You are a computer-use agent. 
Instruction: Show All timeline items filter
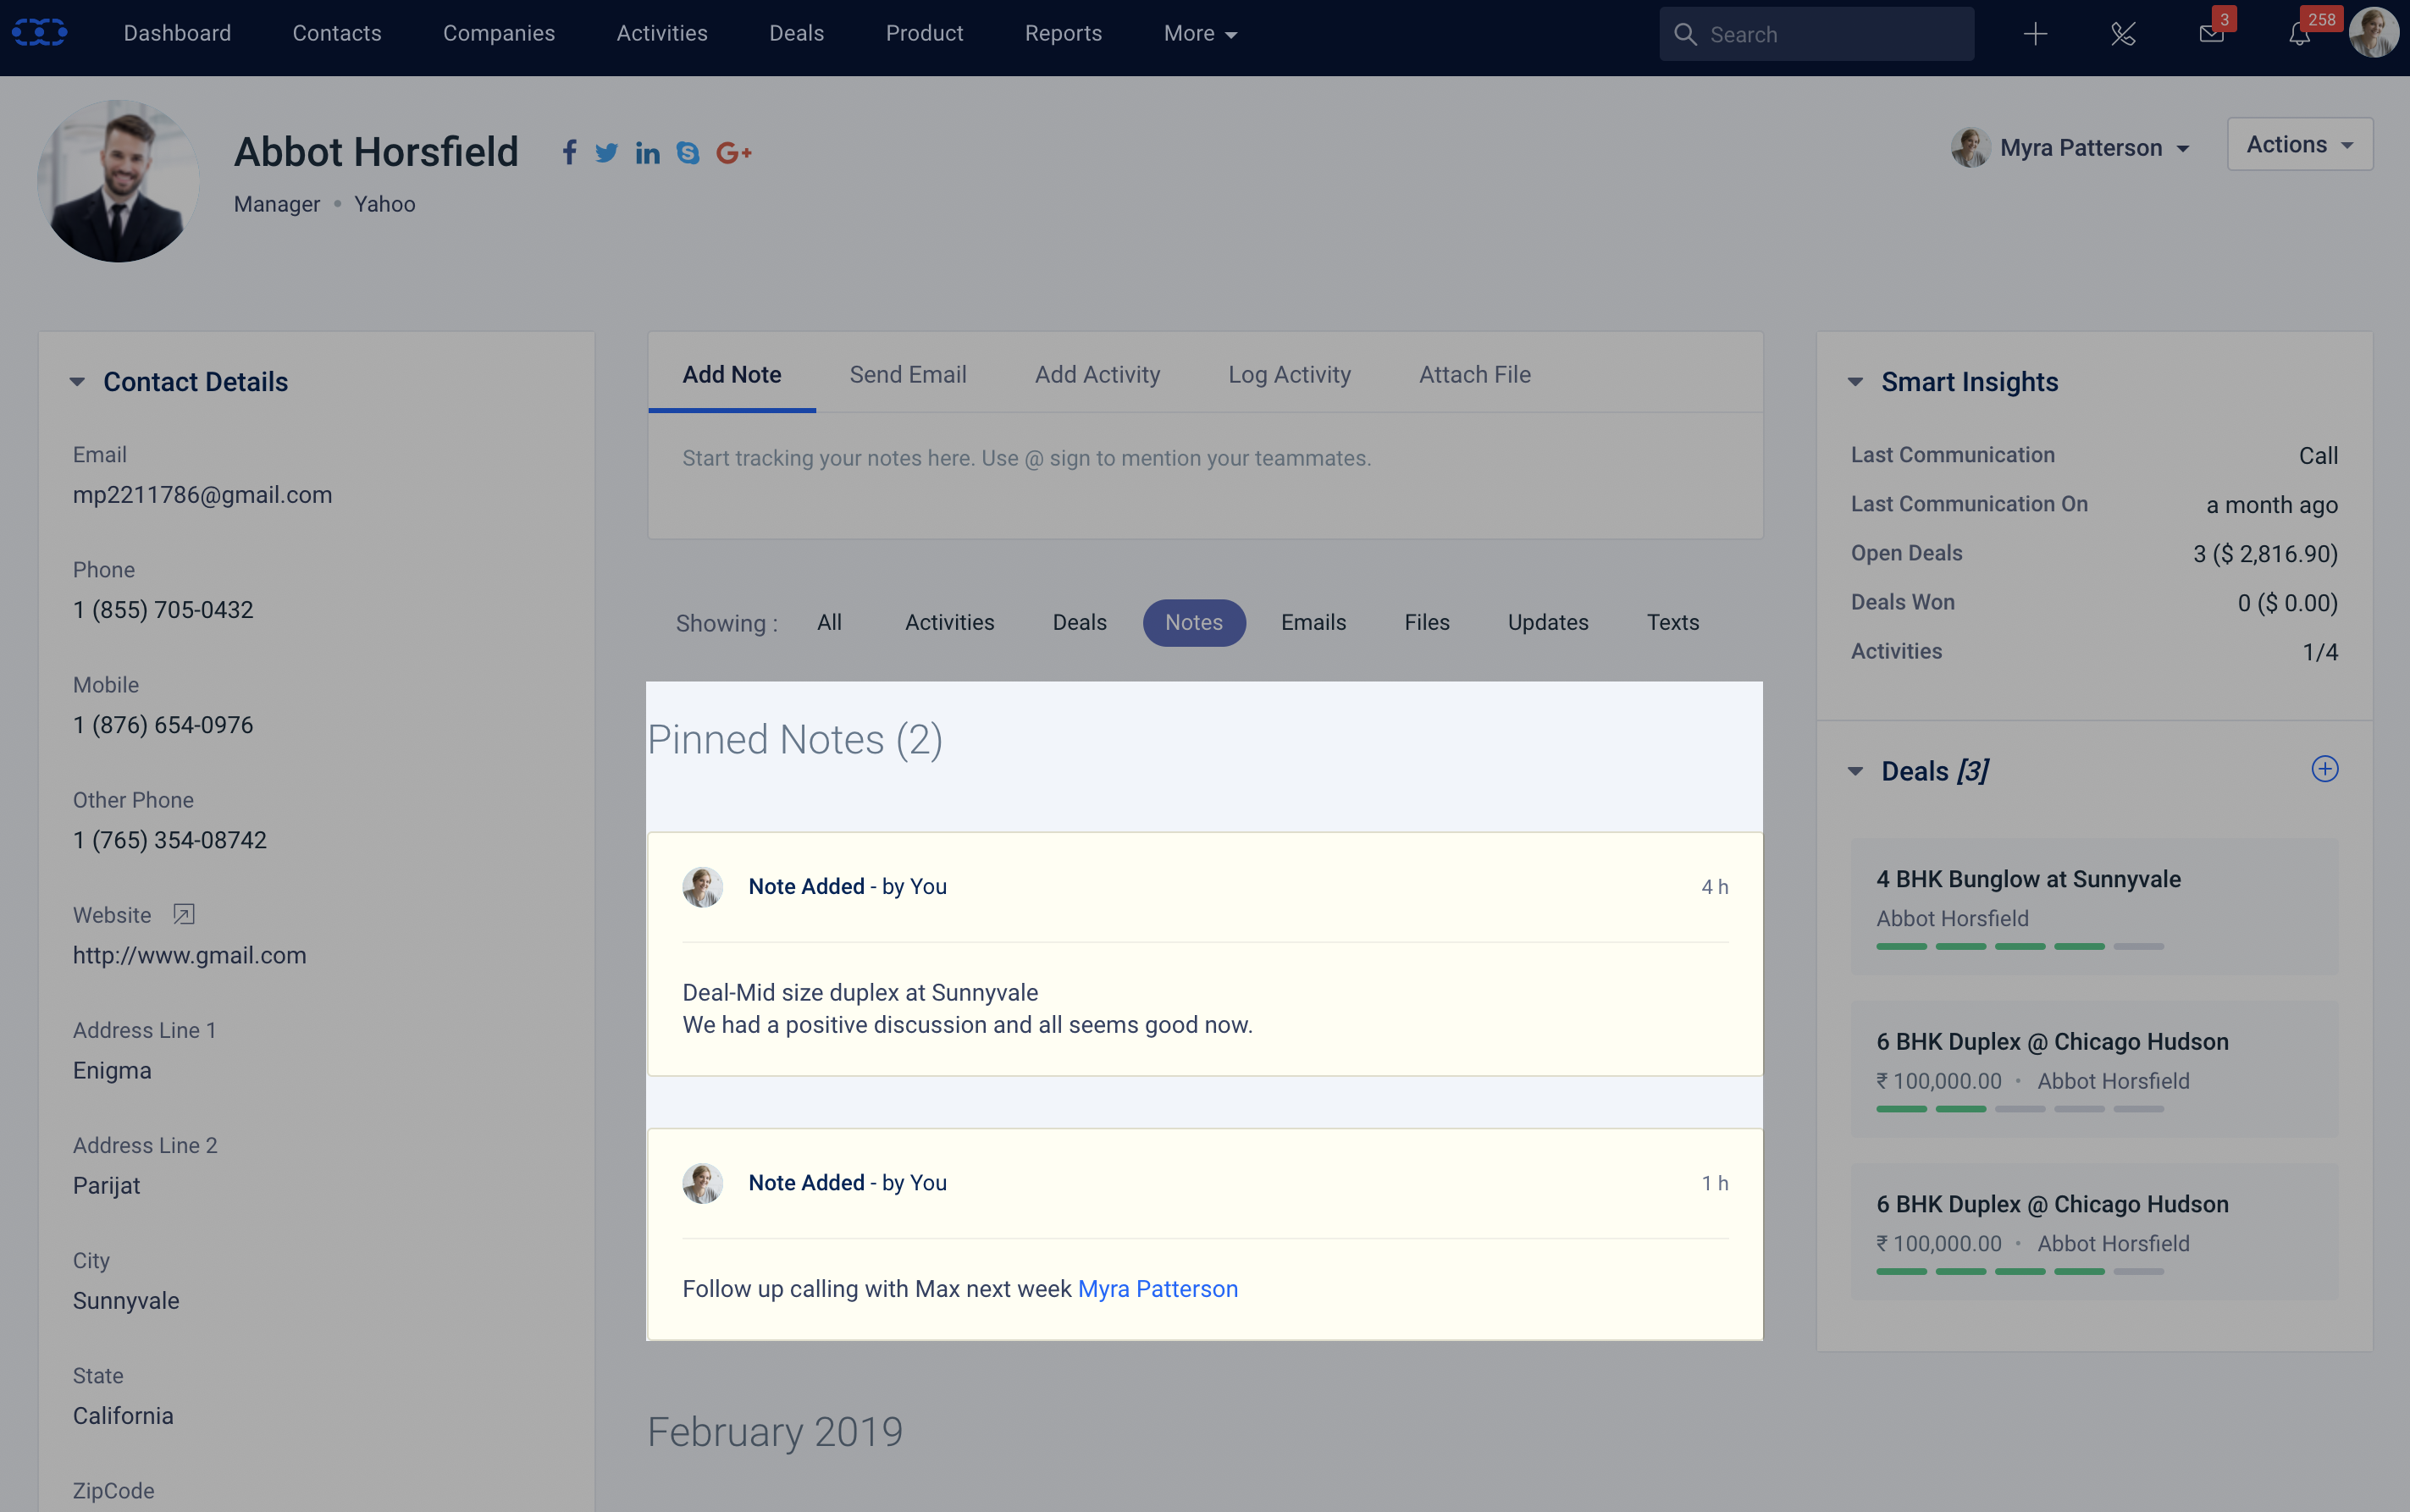pyautogui.click(x=829, y=622)
